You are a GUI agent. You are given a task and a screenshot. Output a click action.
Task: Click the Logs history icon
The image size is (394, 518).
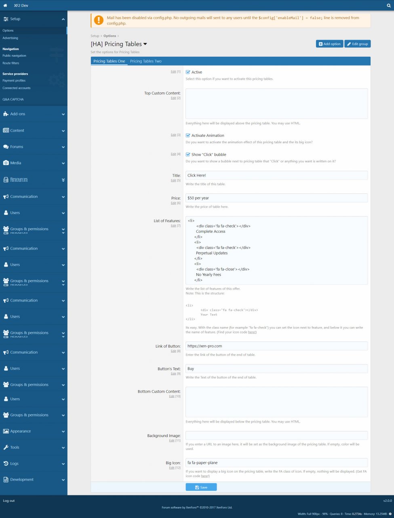pyautogui.click(x=6, y=464)
